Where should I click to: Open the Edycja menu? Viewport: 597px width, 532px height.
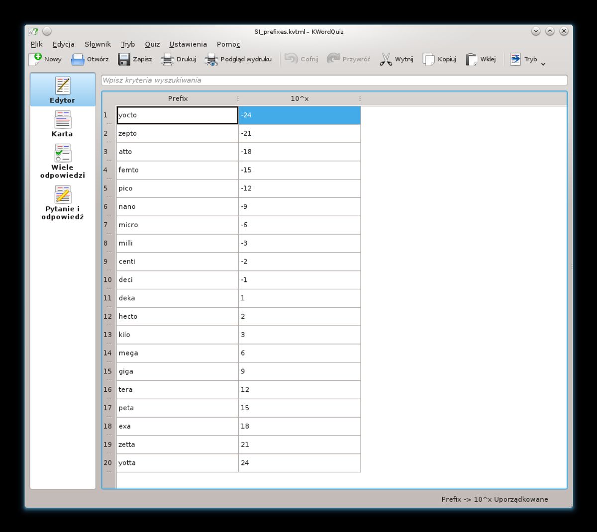coord(64,44)
